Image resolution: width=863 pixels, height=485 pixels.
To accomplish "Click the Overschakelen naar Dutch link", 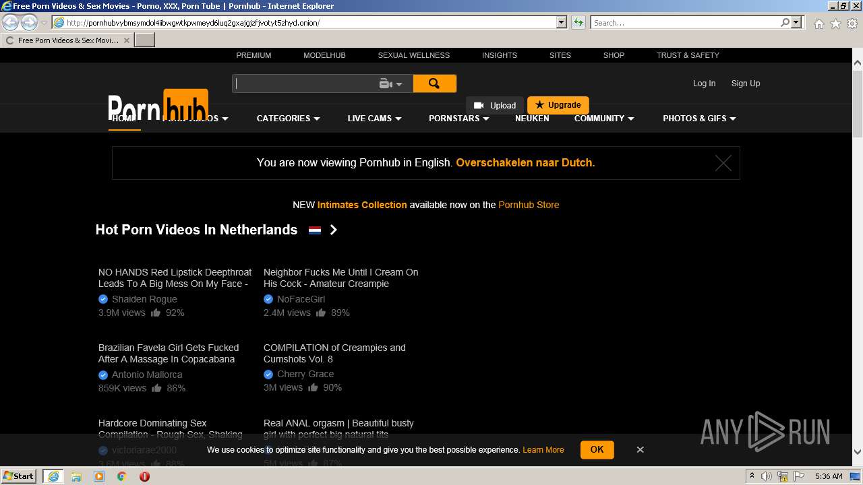I will (x=525, y=162).
